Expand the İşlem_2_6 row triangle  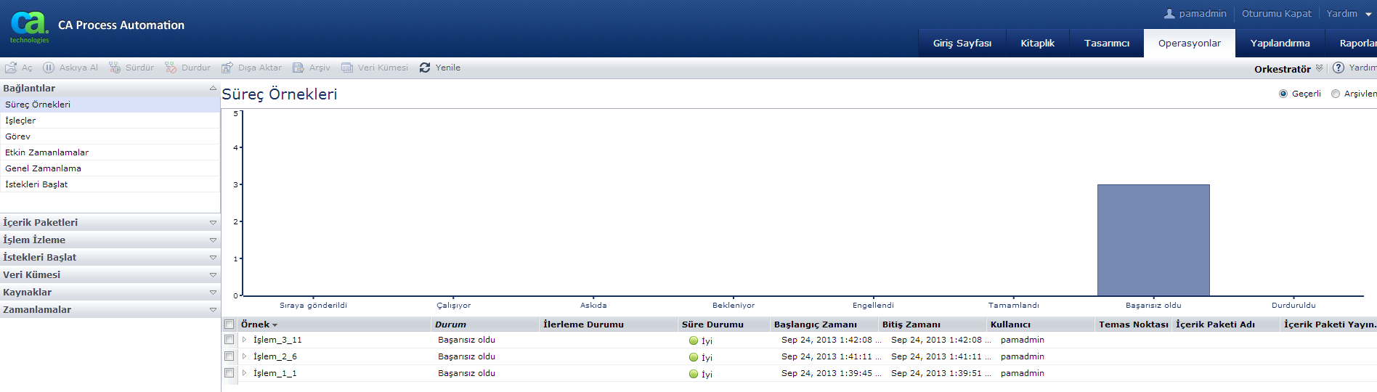pos(245,356)
